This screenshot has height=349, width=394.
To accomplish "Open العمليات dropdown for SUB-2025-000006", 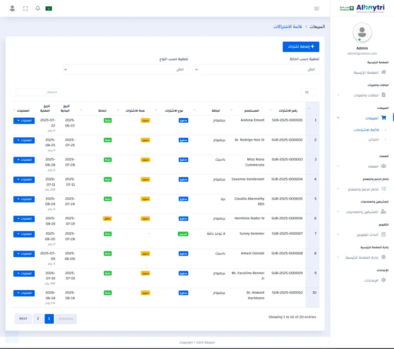I will pyautogui.click(x=24, y=219).
